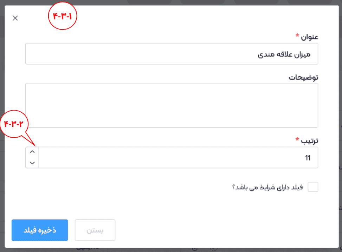Decrease the ترتیب value with down arrow
Screen dimensions: 342x252
pyautogui.click(x=32, y=163)
